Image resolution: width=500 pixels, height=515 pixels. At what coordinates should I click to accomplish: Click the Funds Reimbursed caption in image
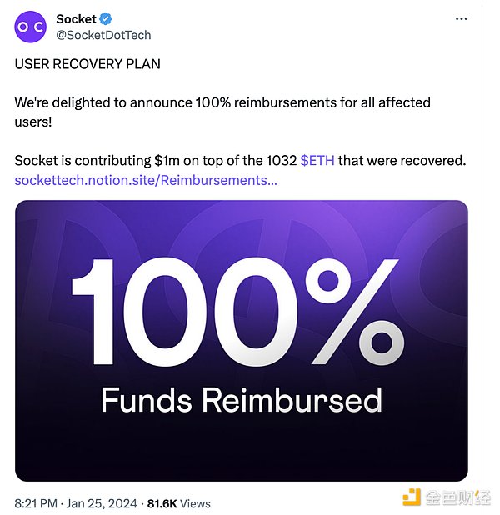(241, 399)
